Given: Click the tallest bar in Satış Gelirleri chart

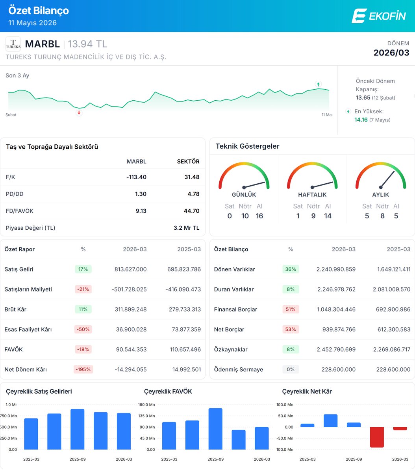Looking at the screenshot, I should pos(78,430).
